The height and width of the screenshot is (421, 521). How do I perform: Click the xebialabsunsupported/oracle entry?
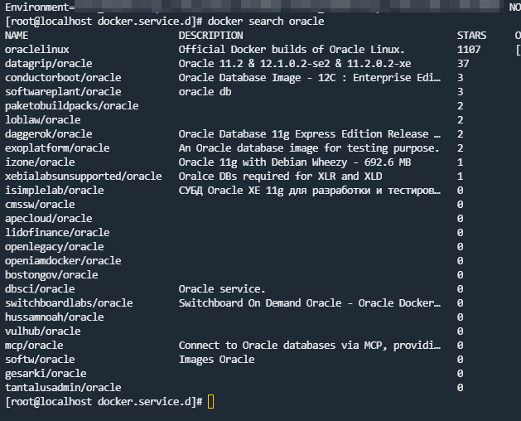coord(83,176)
